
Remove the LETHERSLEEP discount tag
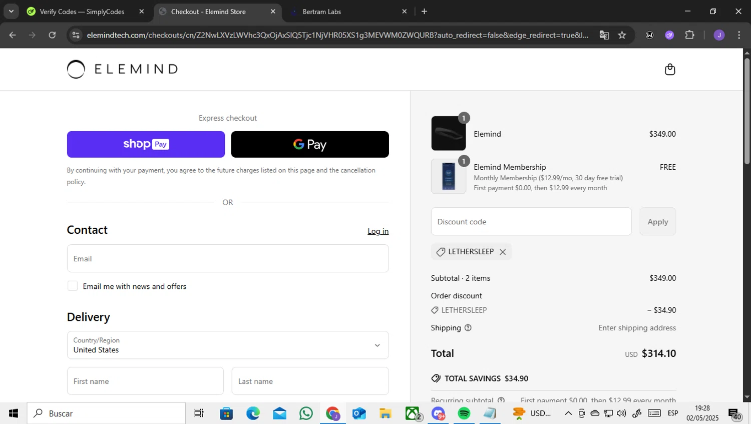coord(503,252)
